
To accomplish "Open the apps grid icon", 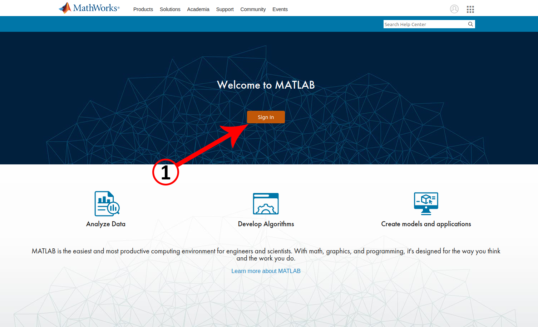I will [470, 9].
